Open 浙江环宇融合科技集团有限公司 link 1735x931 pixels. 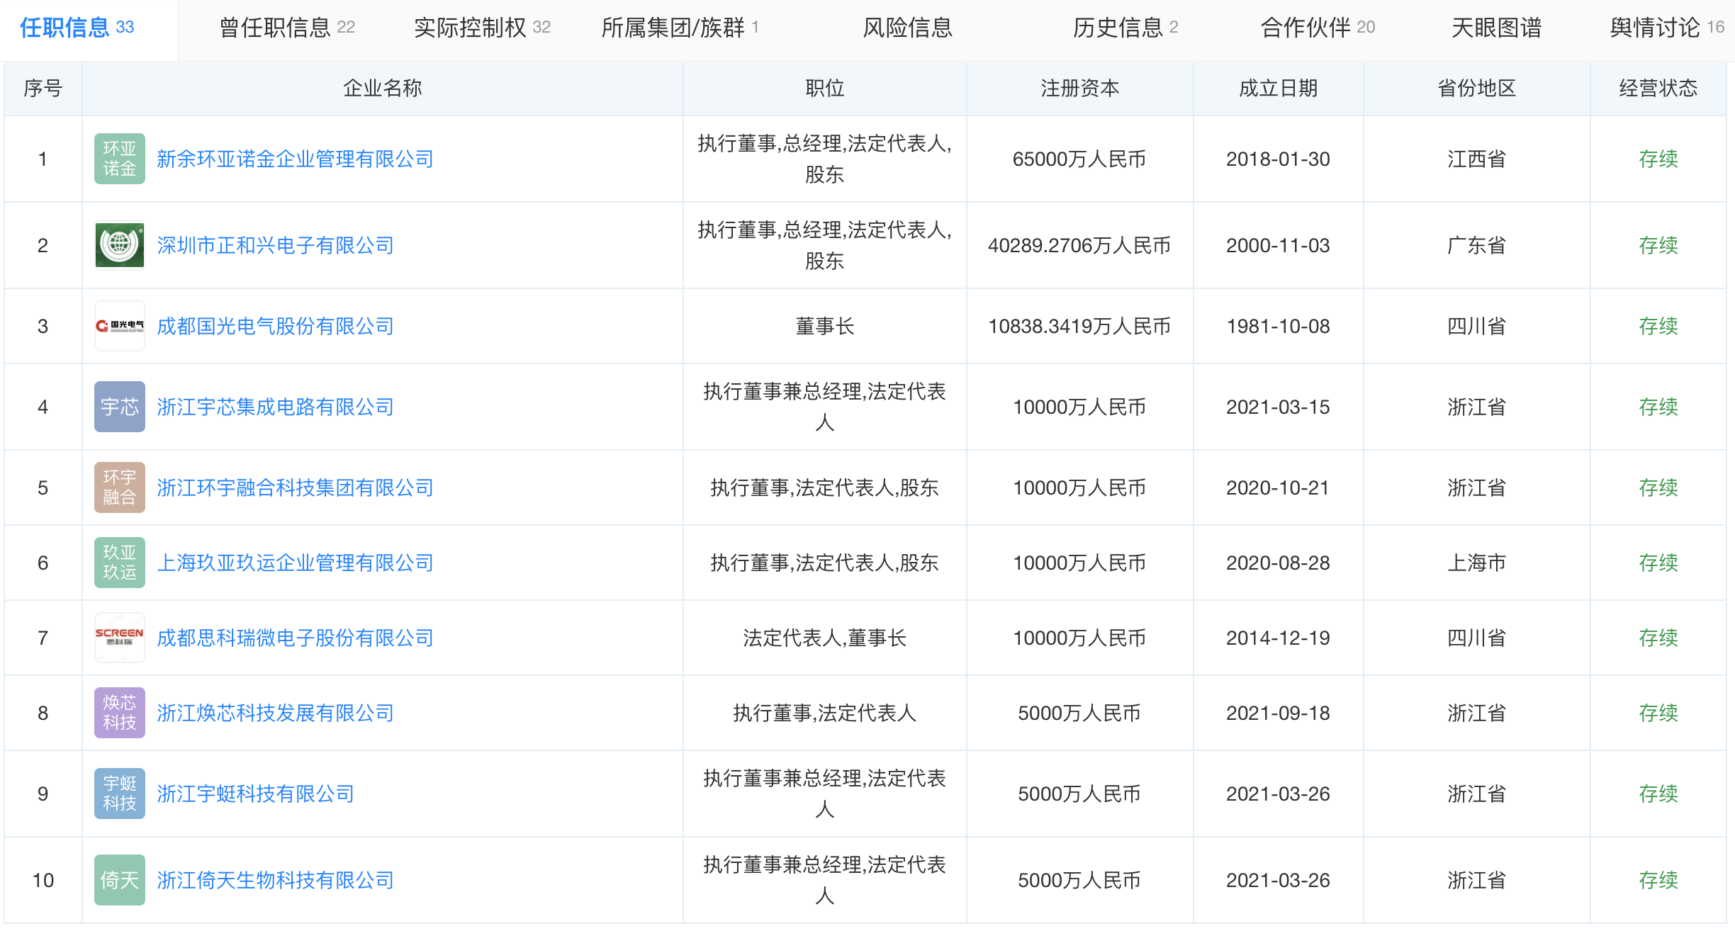pos(295,487)
